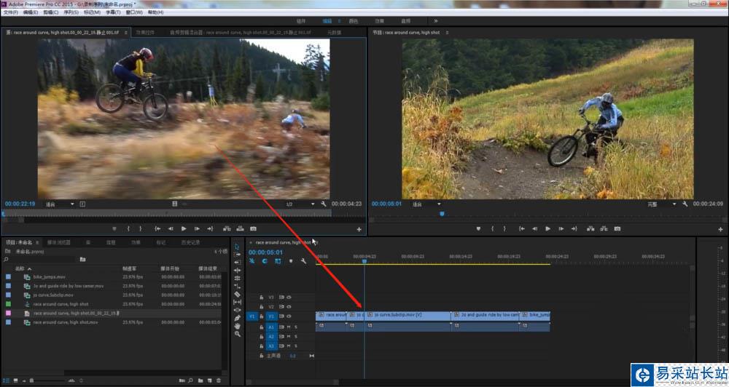This screenshot has width=729, height=387.
Task: Open Program monitor wrench settings
Action: pyautogui.click(x=685, y=204)
